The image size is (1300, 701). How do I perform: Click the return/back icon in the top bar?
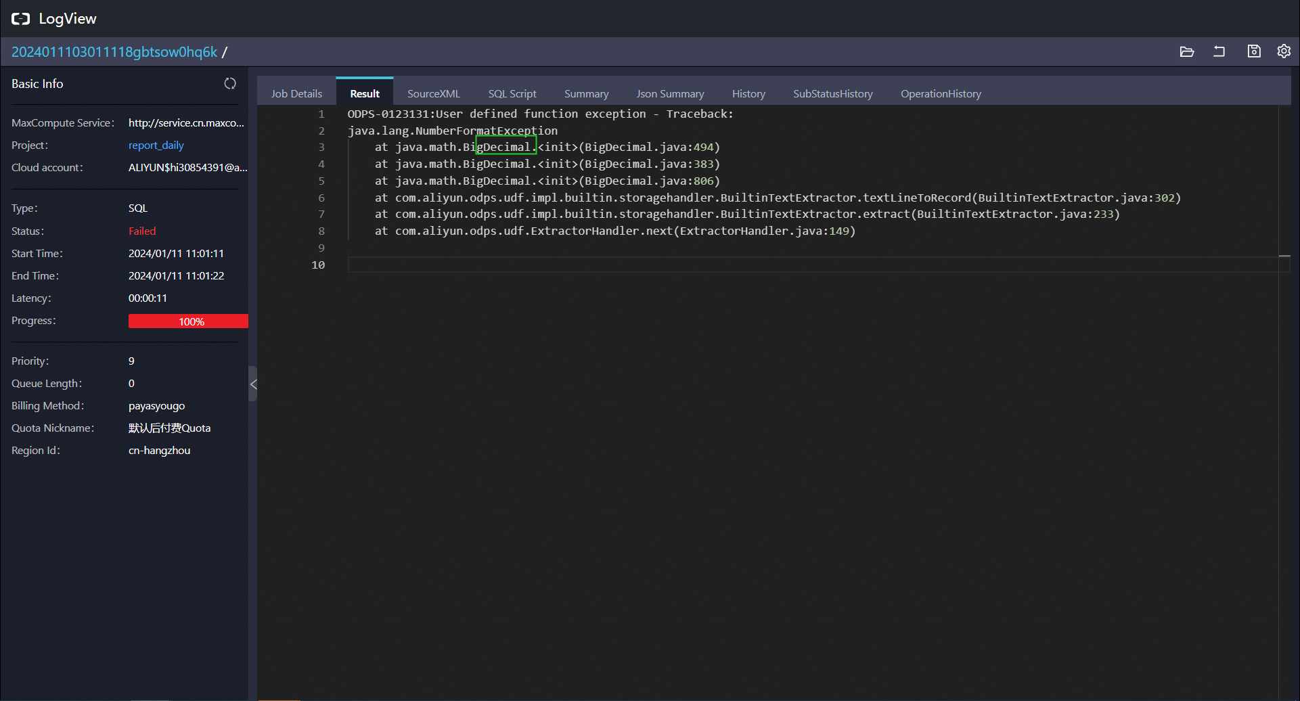pyautogui.click(x=1219, y=51)
